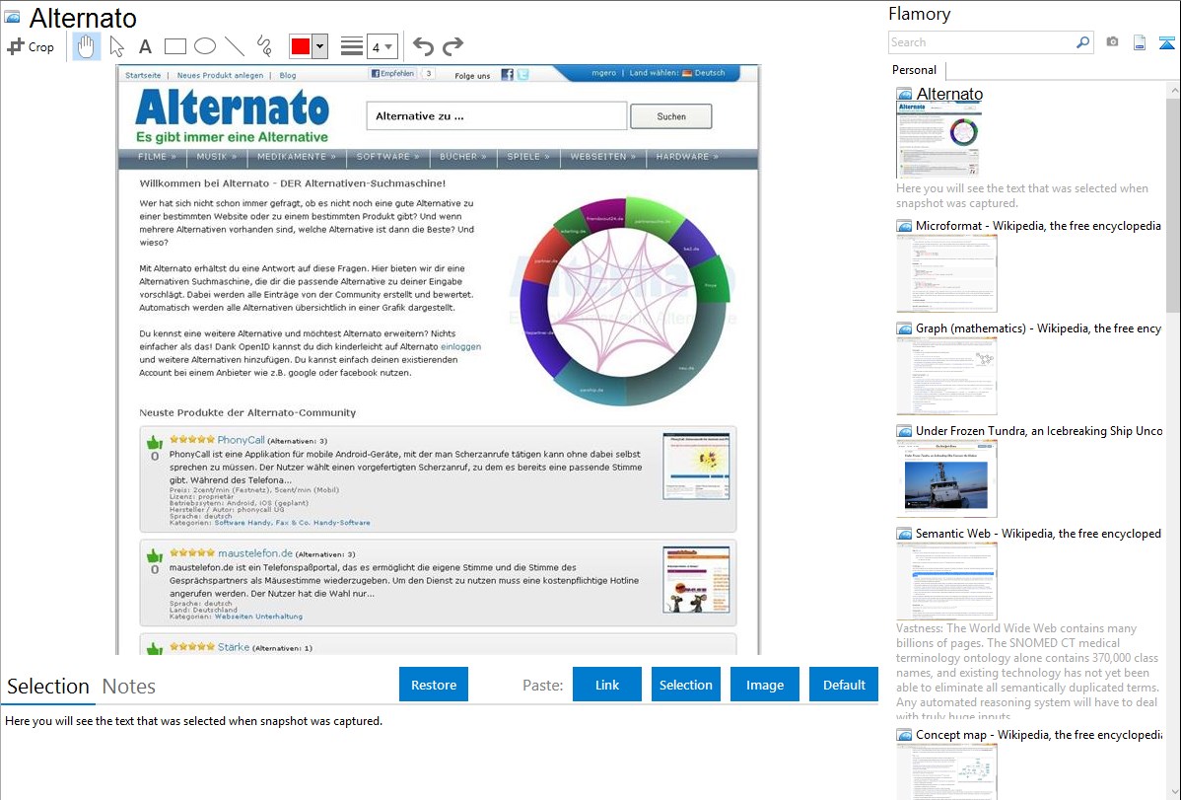Image resolution: width=1181 pixels, height=800 pixels.
Task: Switch to the Personal tab
Action: tap(915, 70)
